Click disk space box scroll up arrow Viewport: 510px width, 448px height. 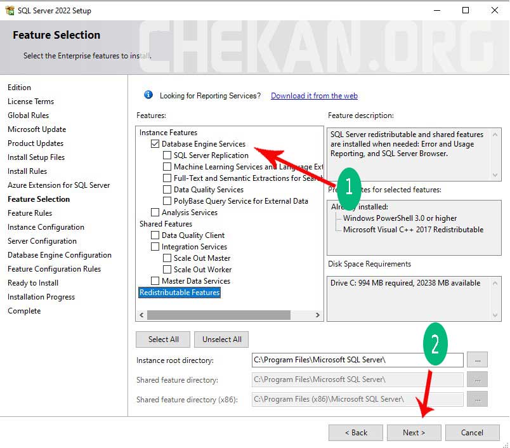click(x=495, y=283)
